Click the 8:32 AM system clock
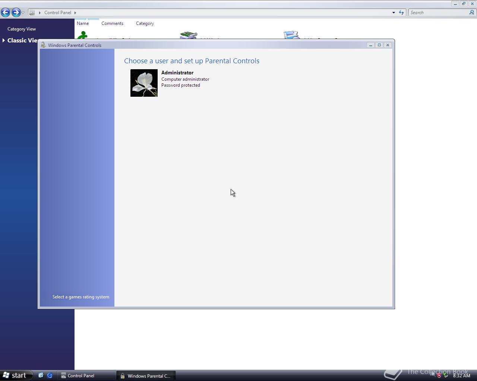 461,376
